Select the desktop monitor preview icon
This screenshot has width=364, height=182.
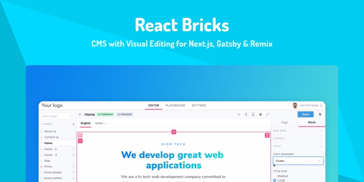tap(260, 114)
